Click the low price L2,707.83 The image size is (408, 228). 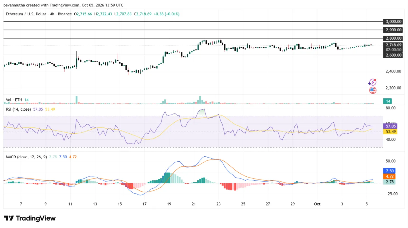pyautogui.click(x=123, y=14)
